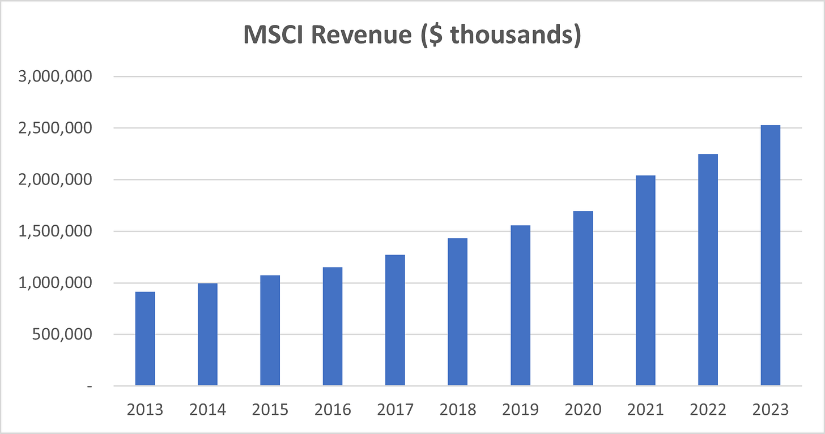Select the 2013 revenue bar
This screenshot has height=434, width=825.
click(x=145, y=339)
